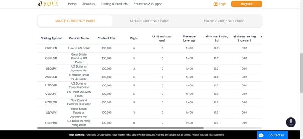Click the chat bubble icon in Contact us
The image size is (303, 139).
261,135
